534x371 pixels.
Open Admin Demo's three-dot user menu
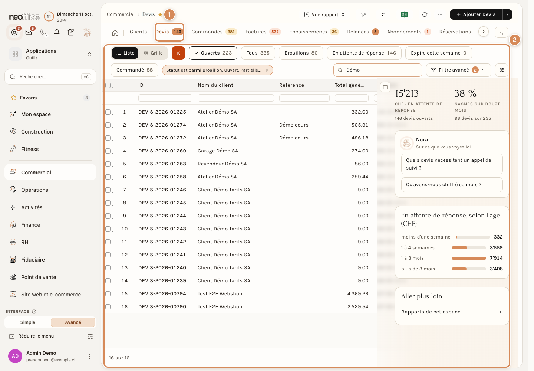click(x=89, y=357)
